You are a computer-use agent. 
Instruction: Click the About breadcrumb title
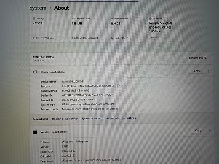pyautogui.click(x=62, y=8)
